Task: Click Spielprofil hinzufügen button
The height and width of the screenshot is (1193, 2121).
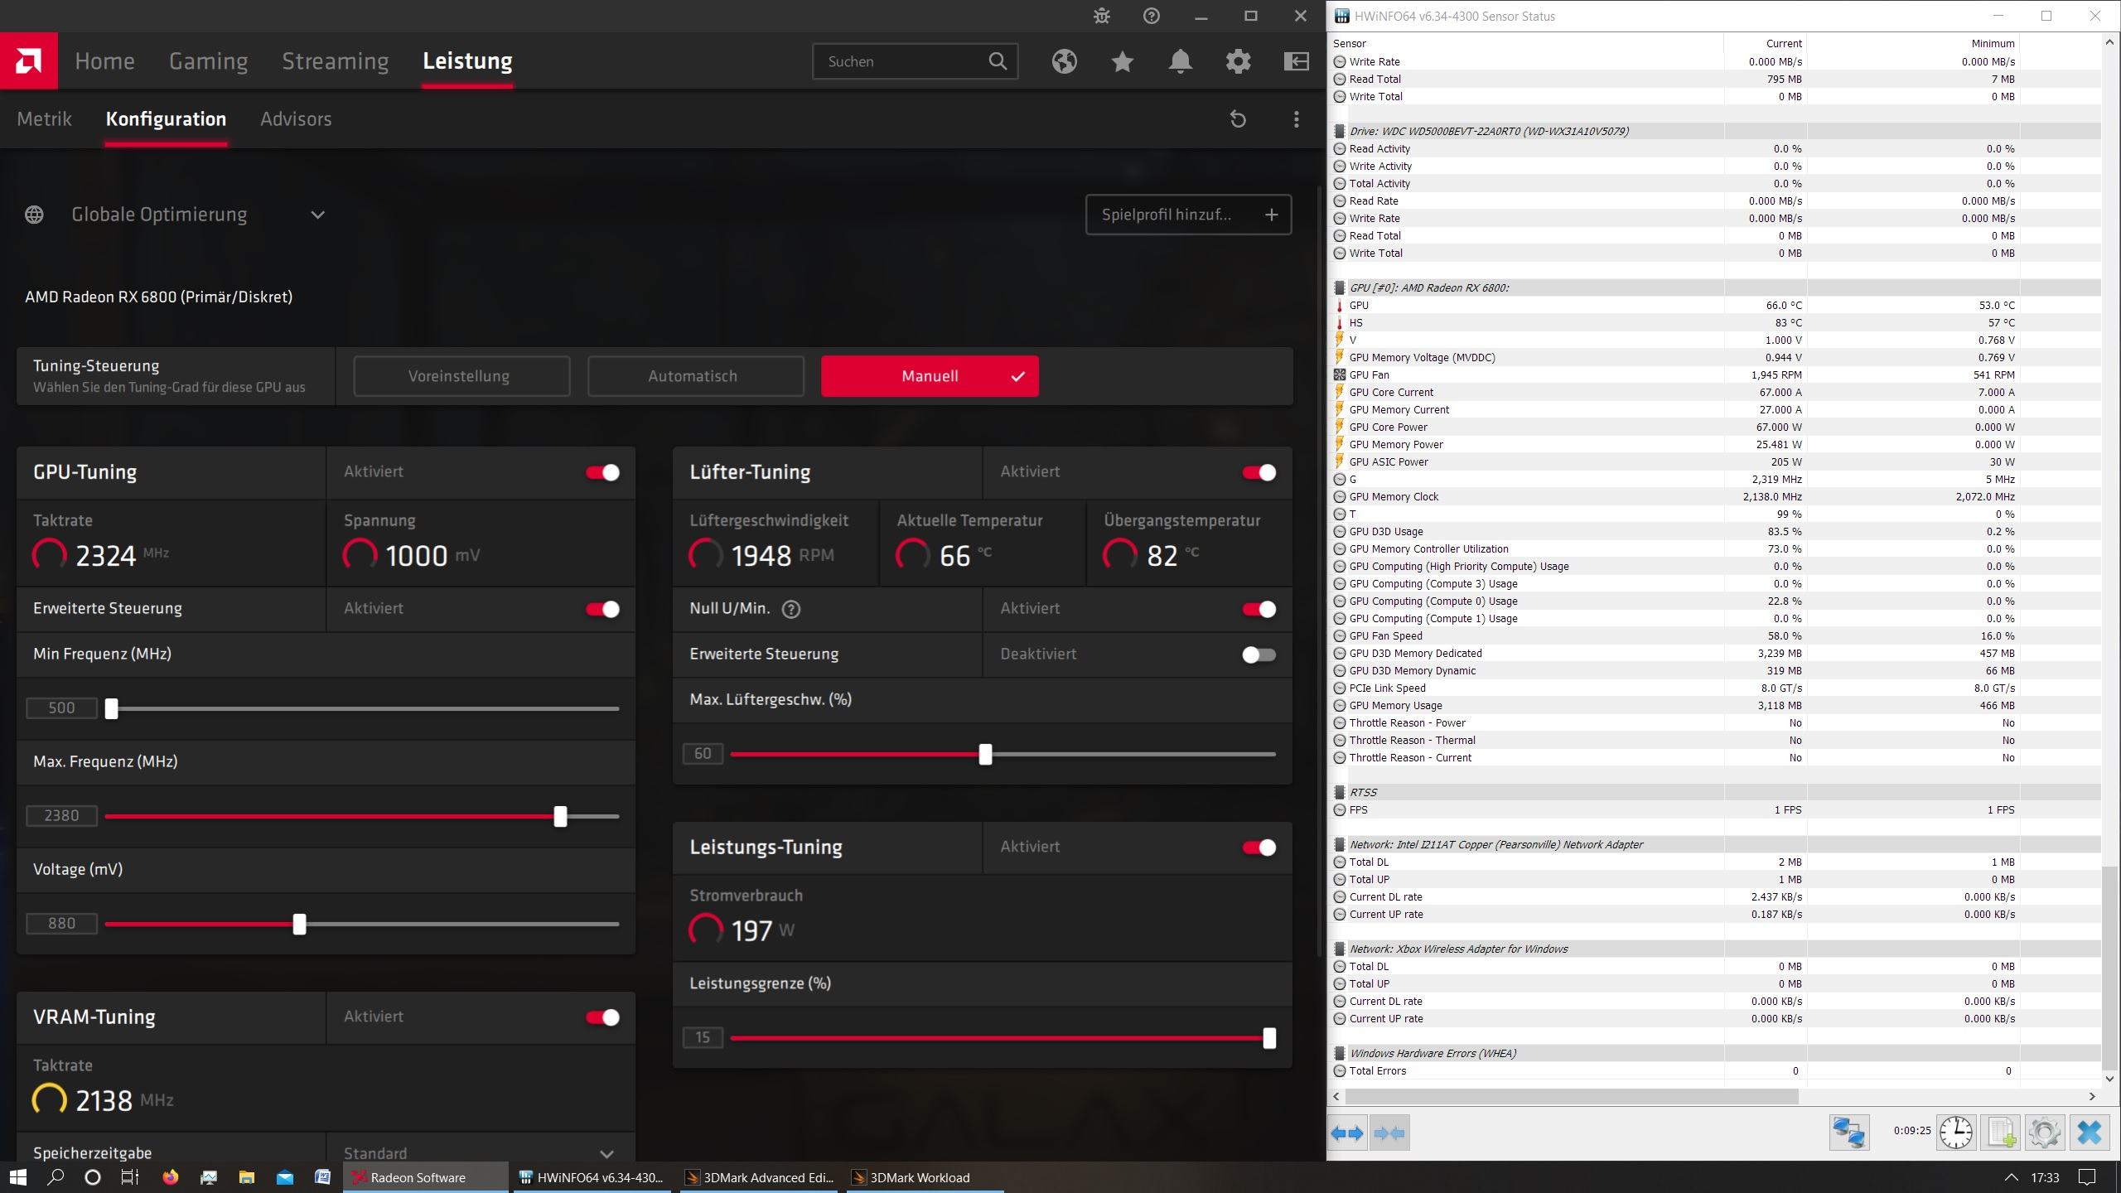Action: point(1187,215)
